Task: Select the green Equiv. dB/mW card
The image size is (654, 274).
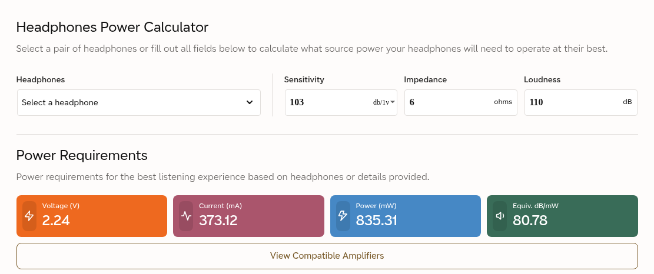Action: pos(562,216)
